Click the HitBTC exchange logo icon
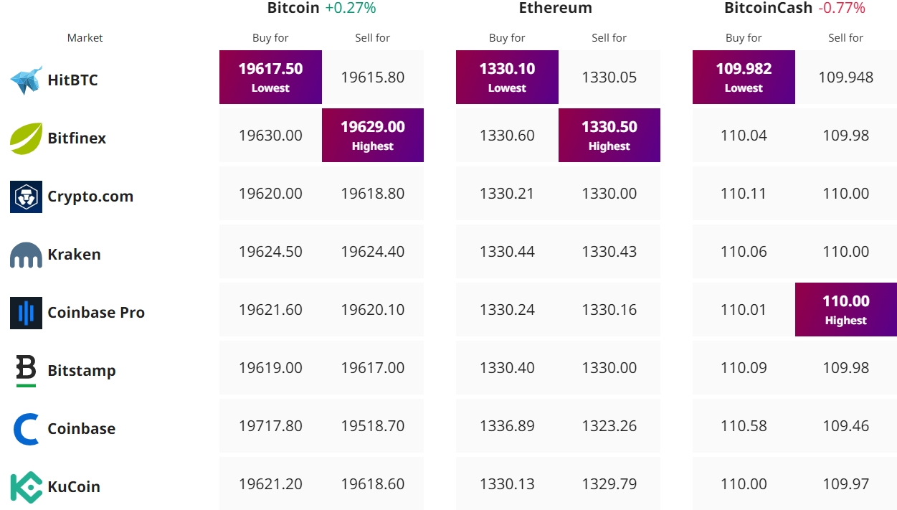This screenshot has height=510, width=897. click(27, 80)
